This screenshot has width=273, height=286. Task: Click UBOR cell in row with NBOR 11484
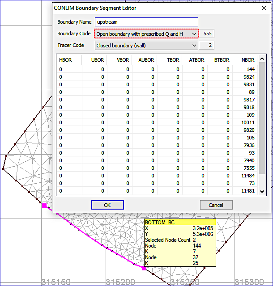pos(94,176)
